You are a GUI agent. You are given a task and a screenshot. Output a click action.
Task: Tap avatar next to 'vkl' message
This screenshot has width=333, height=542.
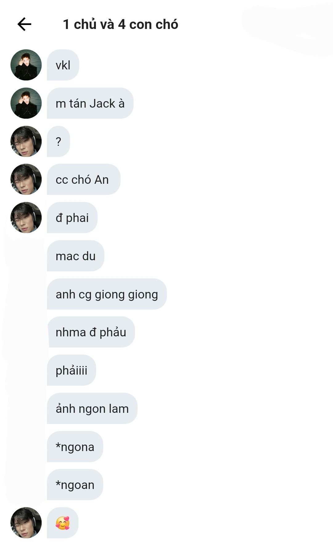pos(26,65)
